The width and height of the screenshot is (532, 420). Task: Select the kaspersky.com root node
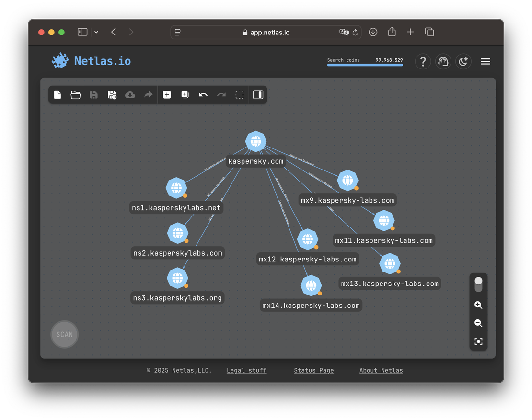(256, 141)
